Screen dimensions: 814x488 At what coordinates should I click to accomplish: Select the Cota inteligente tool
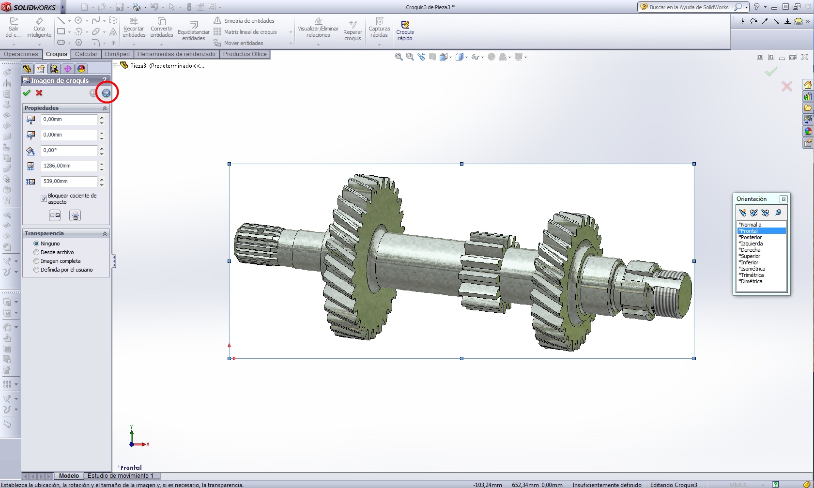(39, 28)
